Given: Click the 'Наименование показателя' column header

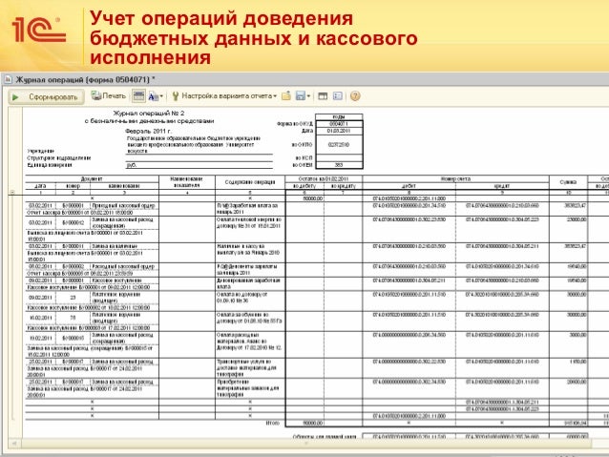Looking at the screenshot, I should coord(187,182).
